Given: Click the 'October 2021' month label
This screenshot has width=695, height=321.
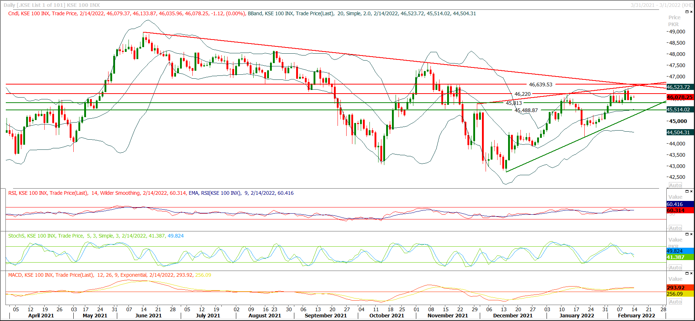Looking at the screenshot, I should pyautogui.click(x=387, y=316).
